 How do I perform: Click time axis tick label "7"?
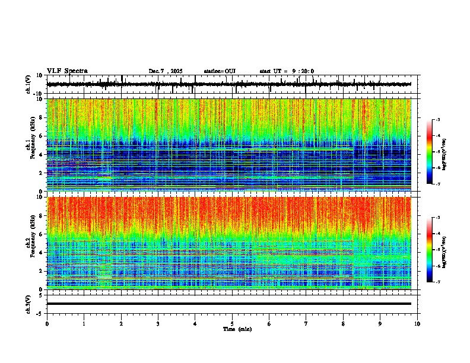tap(306, 324)
